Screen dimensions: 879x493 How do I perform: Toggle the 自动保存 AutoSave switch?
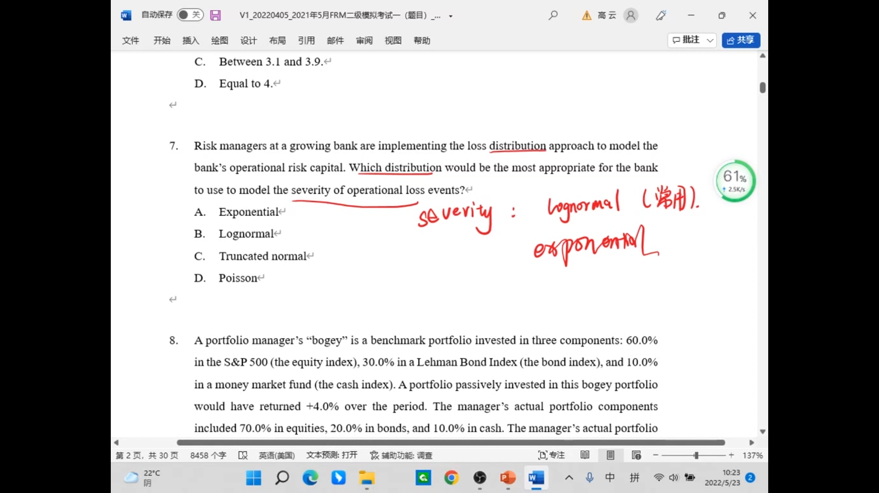coord(190,15)
